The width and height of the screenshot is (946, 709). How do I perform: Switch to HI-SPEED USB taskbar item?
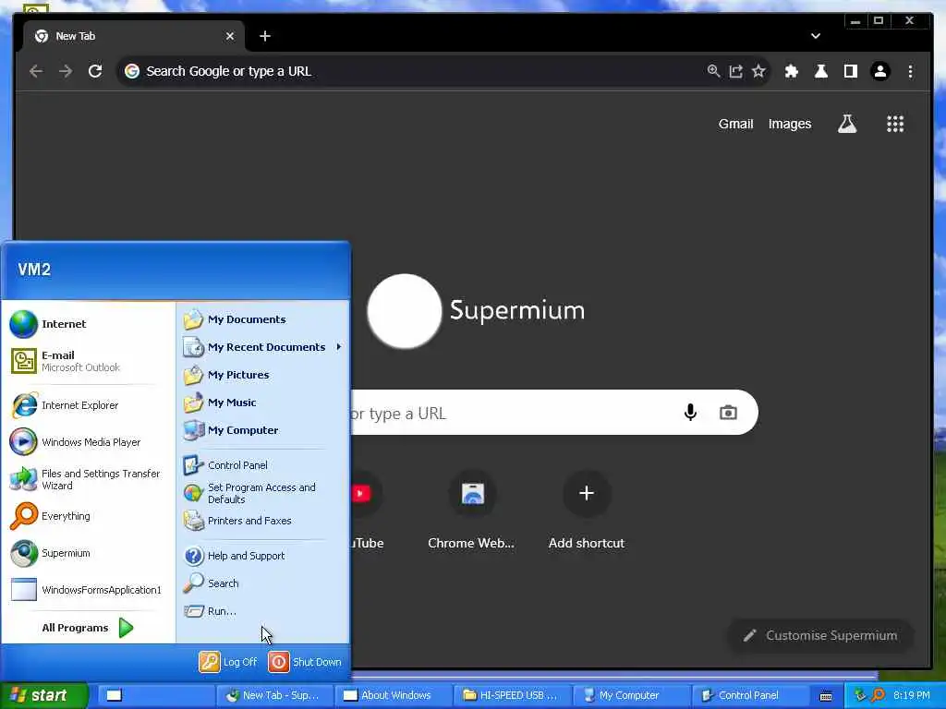click(x=513, y=695)
